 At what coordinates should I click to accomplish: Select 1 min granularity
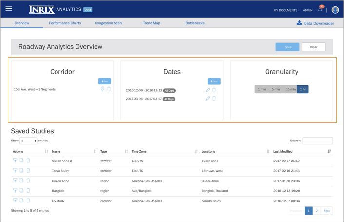262,89
